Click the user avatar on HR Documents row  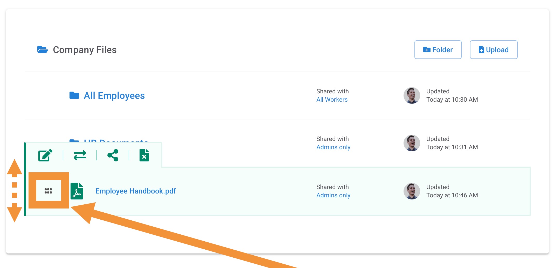coord(412,143)
